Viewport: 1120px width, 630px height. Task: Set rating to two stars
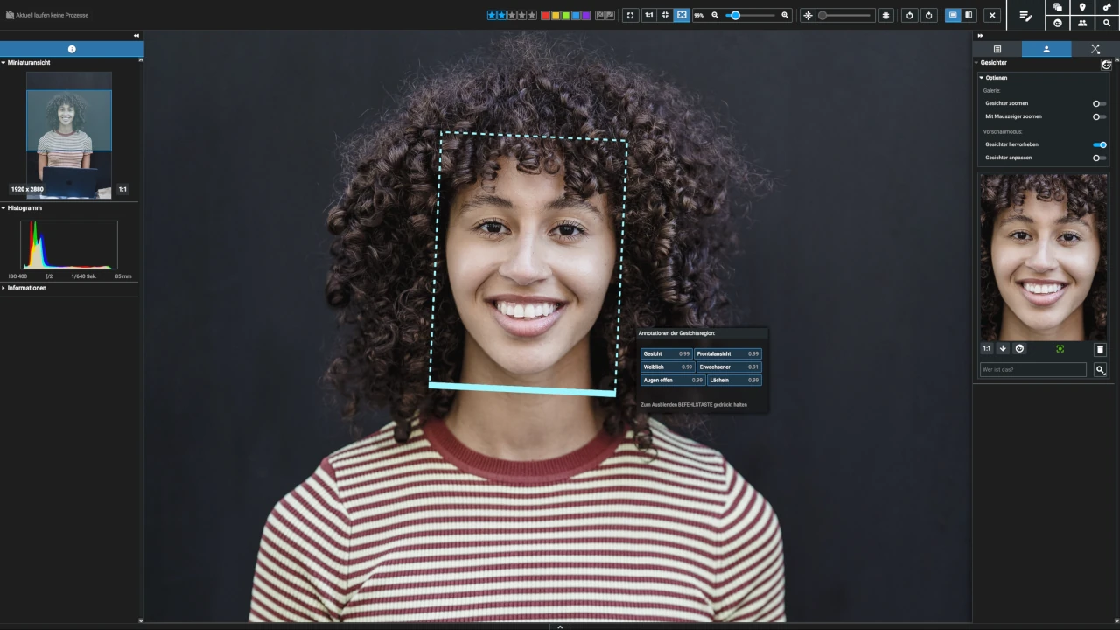(502, 15)
